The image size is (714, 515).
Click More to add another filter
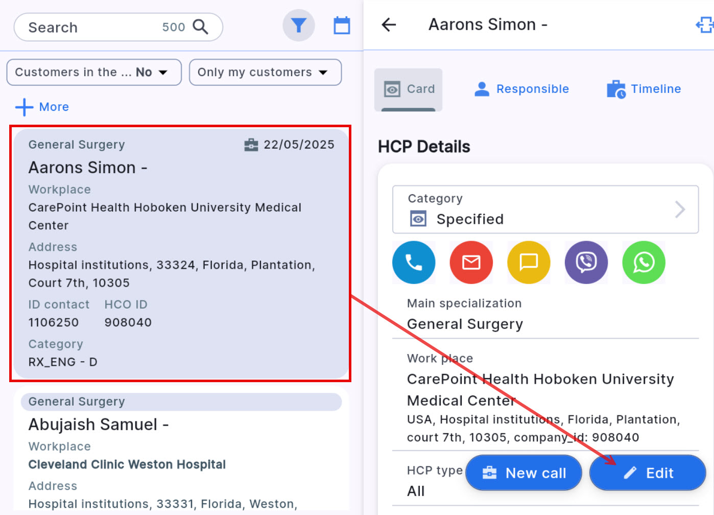[x=42, y=107]
